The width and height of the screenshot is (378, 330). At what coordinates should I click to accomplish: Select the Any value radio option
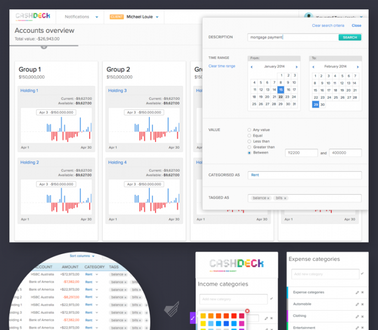(249, 130)
